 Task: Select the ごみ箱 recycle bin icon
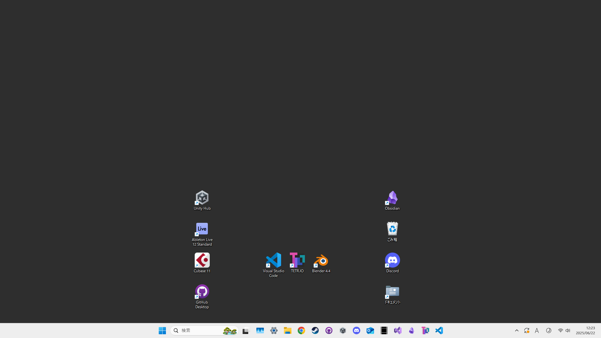pyautogui.click(x=392, y=232)
